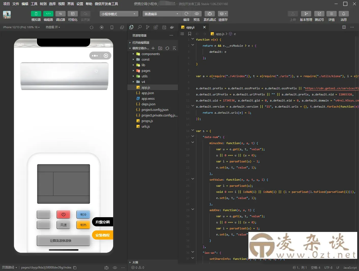
Task: Refresh the simulator
Action: point(92,27)
